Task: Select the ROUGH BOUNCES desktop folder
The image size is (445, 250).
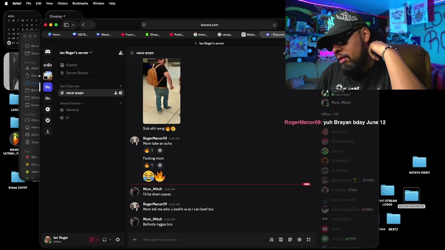Action: click(411, 199)
